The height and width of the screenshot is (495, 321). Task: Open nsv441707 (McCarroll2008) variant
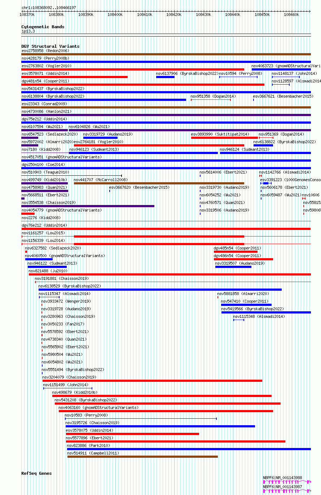coord(101,180)
